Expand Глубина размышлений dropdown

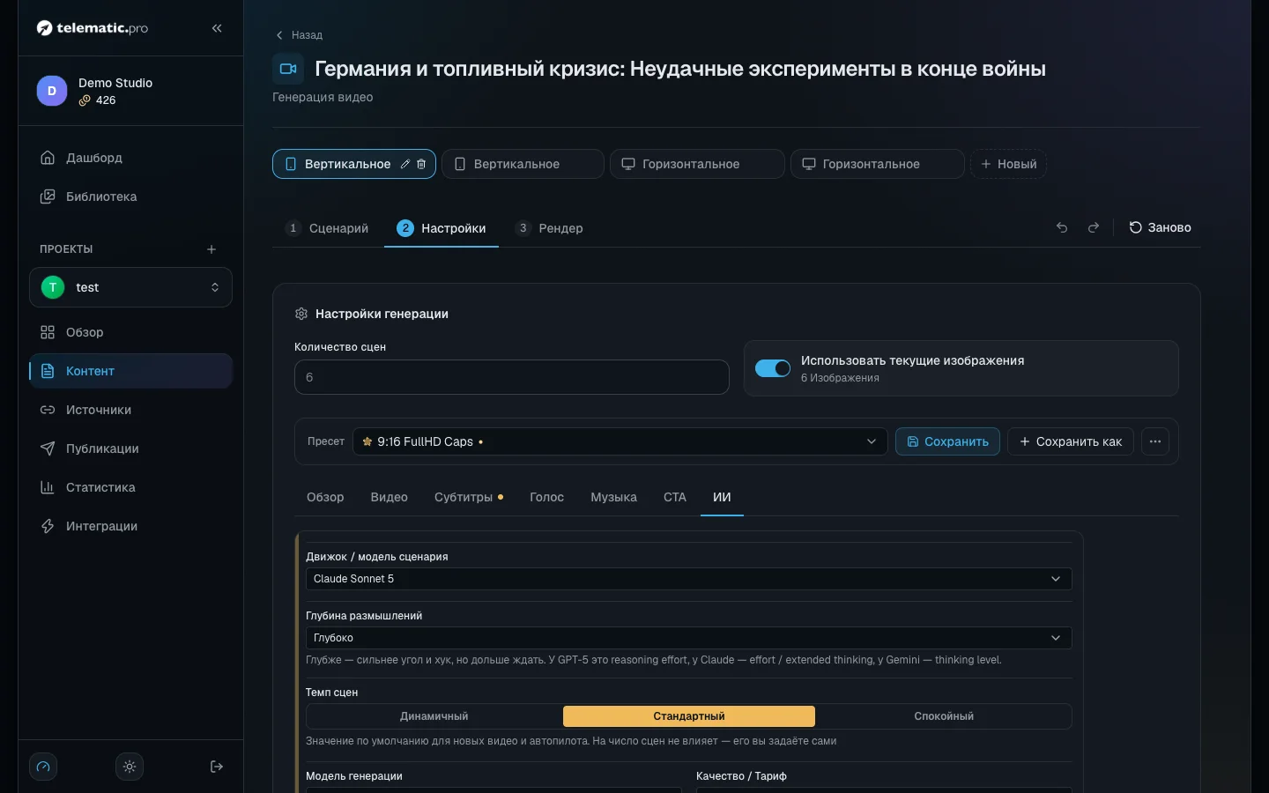click(x=689, y=638)
